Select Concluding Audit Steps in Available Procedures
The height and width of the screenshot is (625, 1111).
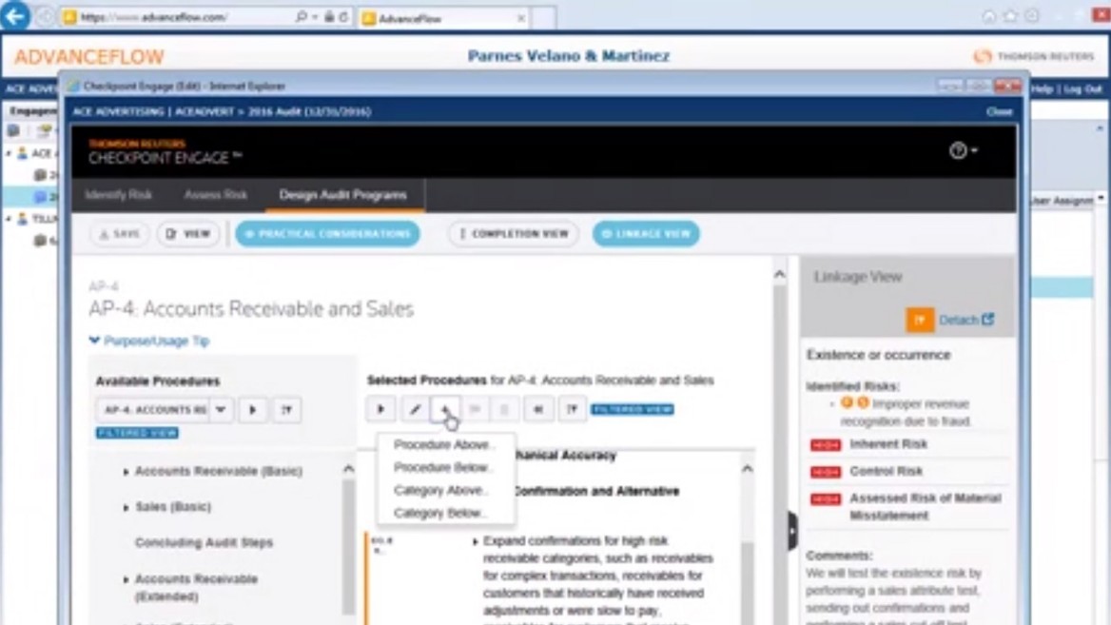204,542
